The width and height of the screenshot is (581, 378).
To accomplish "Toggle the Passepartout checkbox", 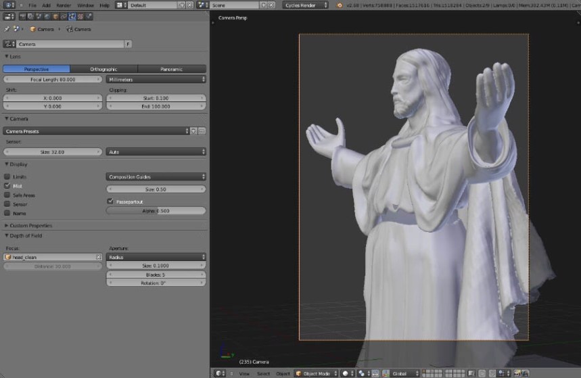I will tap(110, 201).
